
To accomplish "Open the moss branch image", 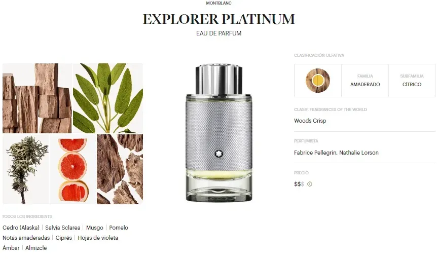I will click(26, 169).
